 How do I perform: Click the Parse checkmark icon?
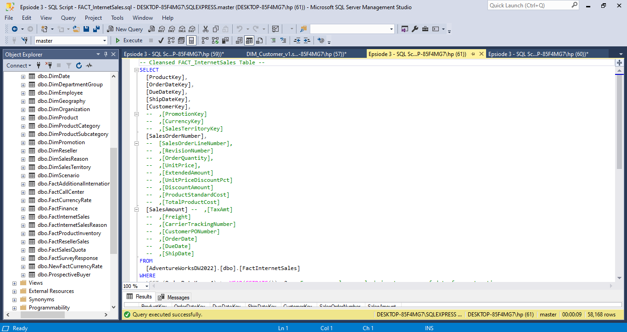point(161,40)
